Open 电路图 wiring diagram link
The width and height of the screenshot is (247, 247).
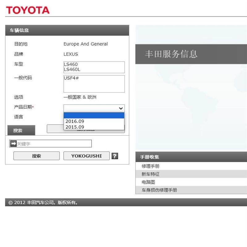coord(148,182)
